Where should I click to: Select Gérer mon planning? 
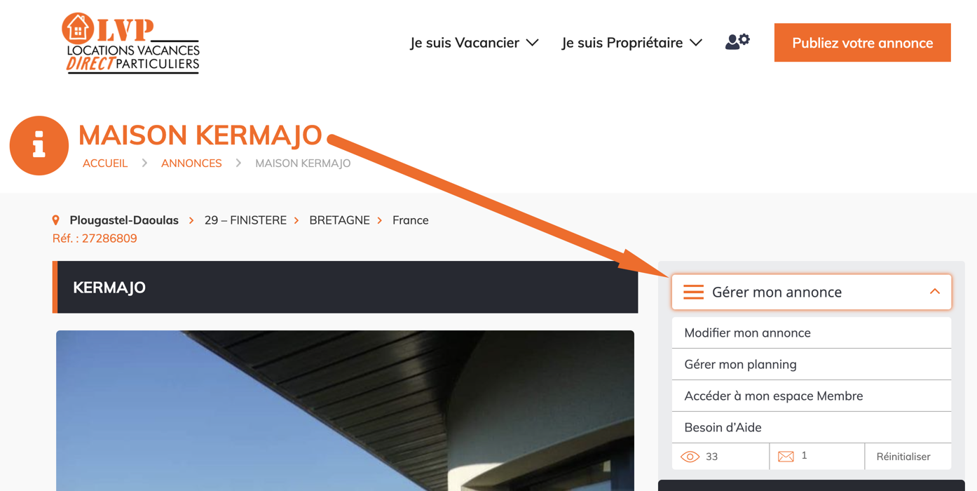tap(812, 364)
